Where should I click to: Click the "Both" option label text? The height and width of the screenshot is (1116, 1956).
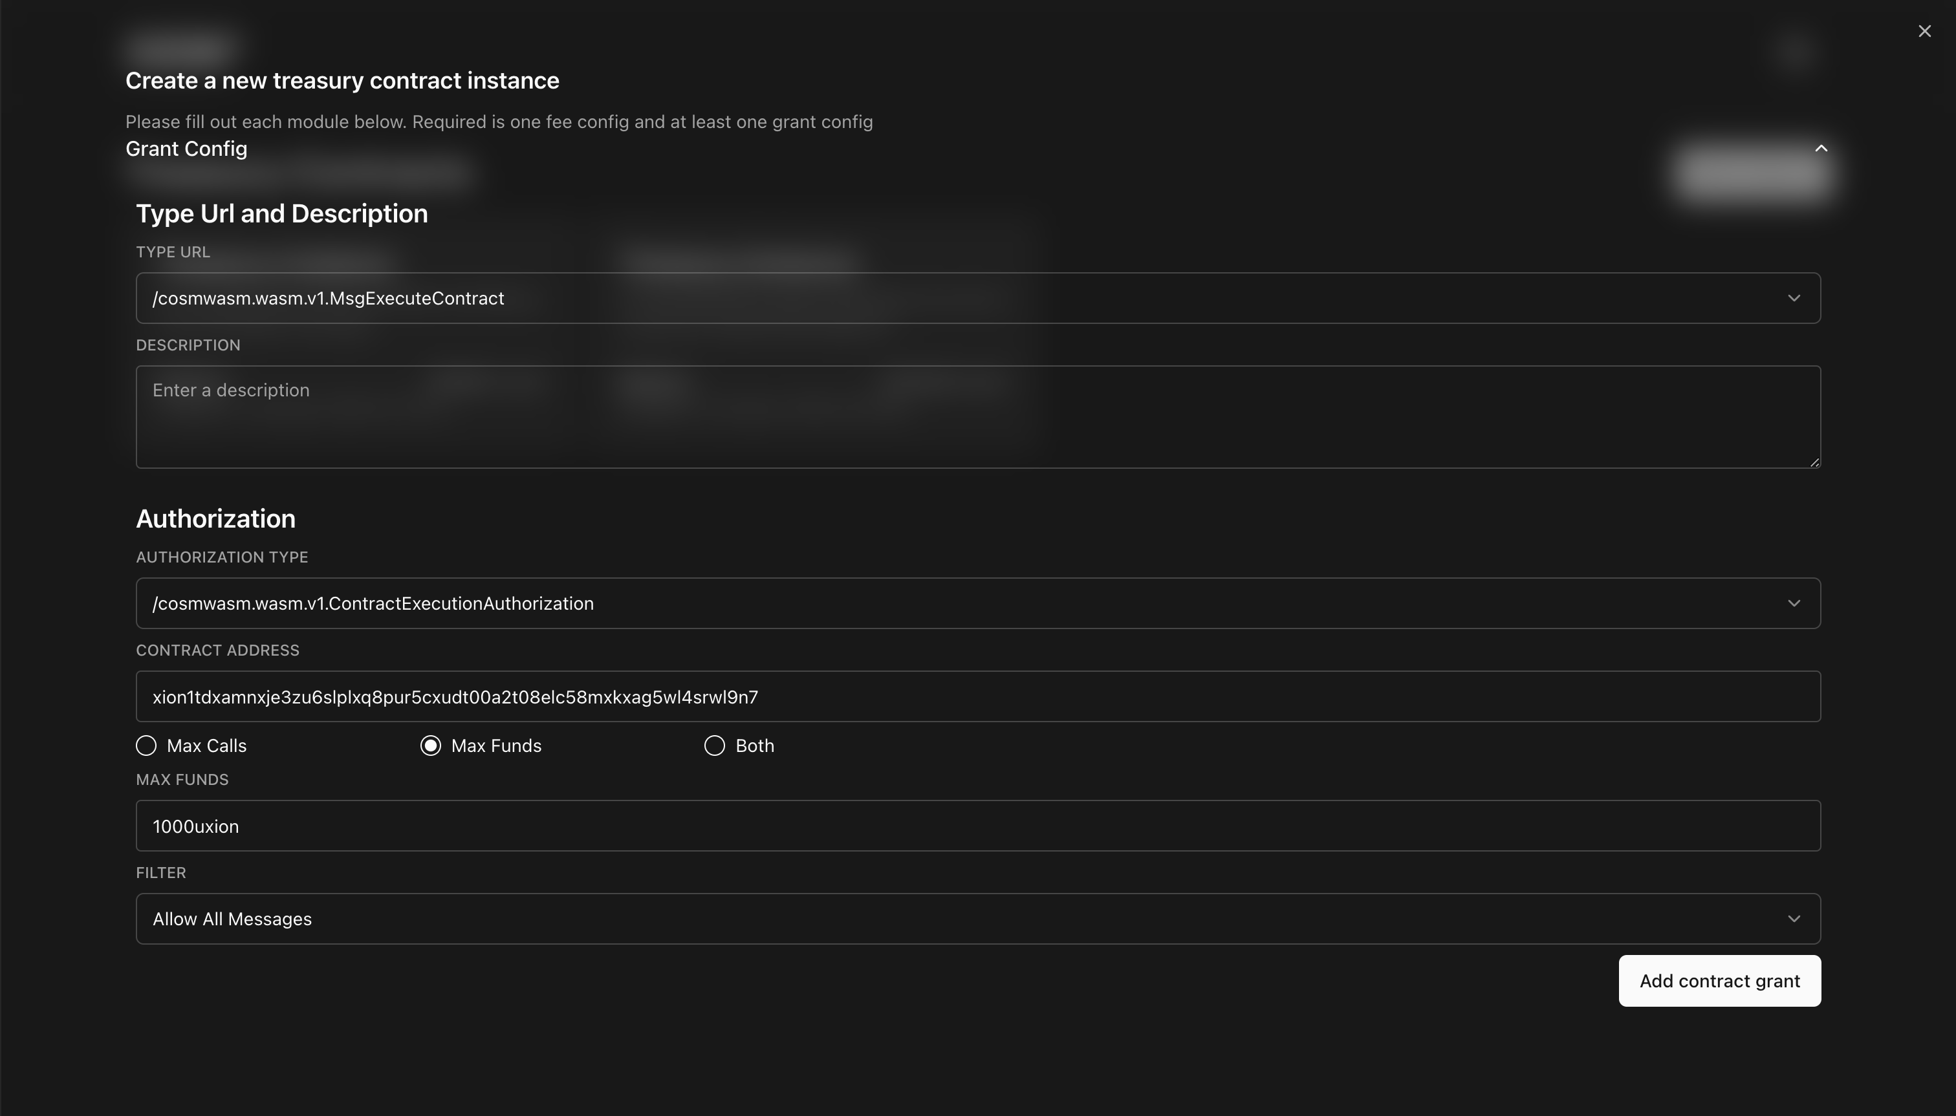[754, 746]
